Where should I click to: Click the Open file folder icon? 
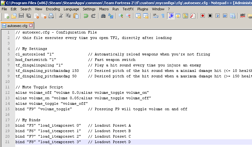click(x=14, y=16)
